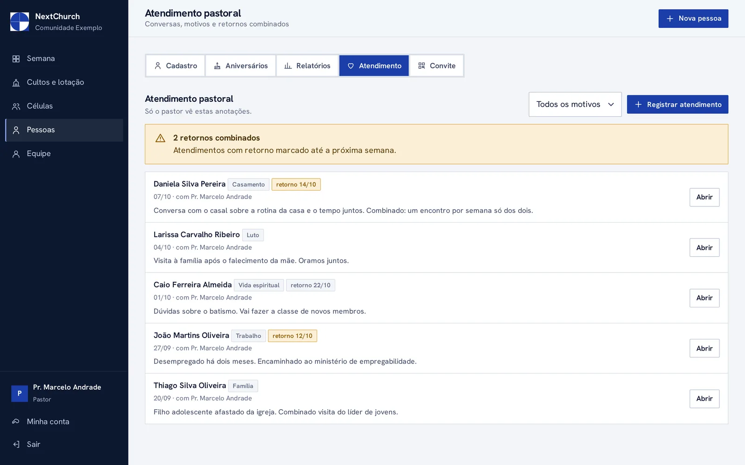Open Equipe in the sidebar

(64, 154)
